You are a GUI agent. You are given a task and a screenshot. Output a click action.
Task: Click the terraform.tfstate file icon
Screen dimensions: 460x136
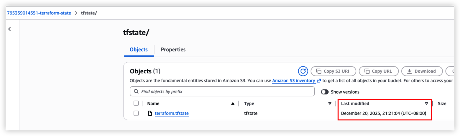pos(150,113)
